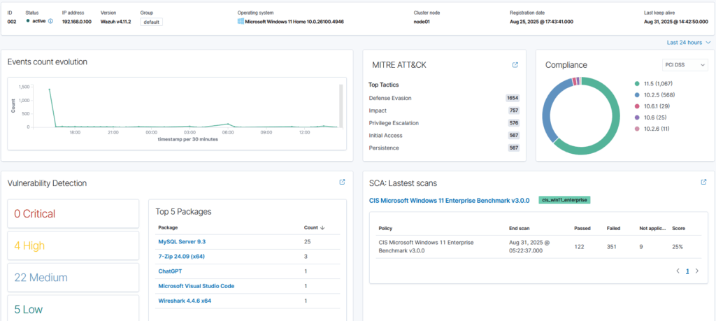Open the PCI DSS compliance dropdown
Screen dimensions: 716x321
tap(685, 65)
